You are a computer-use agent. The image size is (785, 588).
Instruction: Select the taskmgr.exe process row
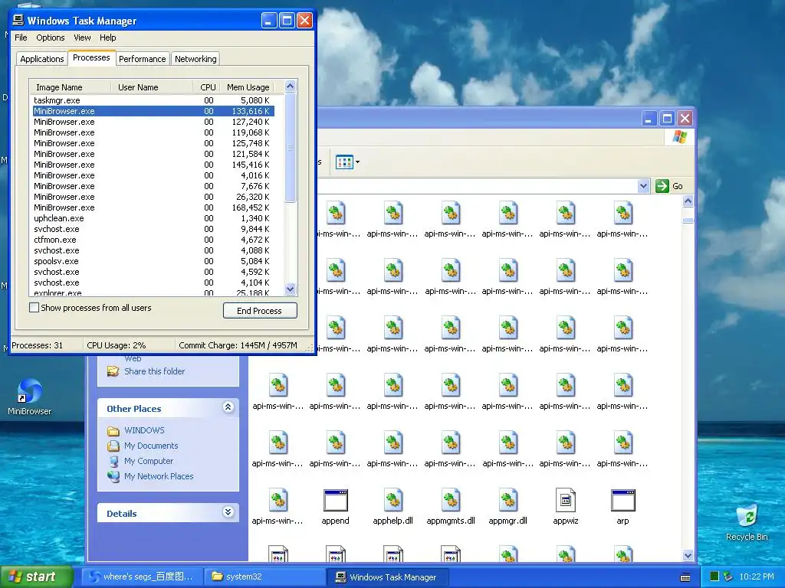point(153,100)
